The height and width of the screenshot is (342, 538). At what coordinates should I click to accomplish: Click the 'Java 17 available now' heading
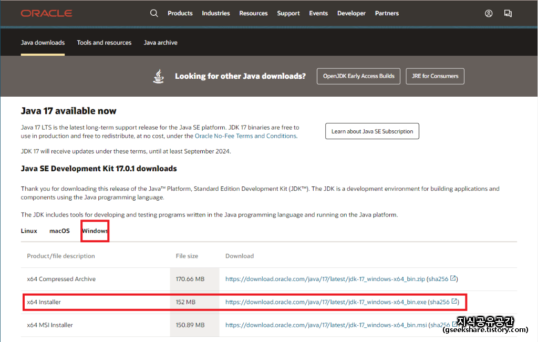click(x=69, y=111)
